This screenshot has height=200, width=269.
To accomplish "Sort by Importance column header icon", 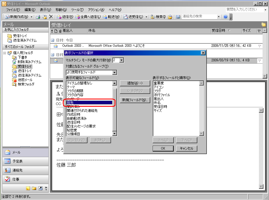I will (52, 31).
